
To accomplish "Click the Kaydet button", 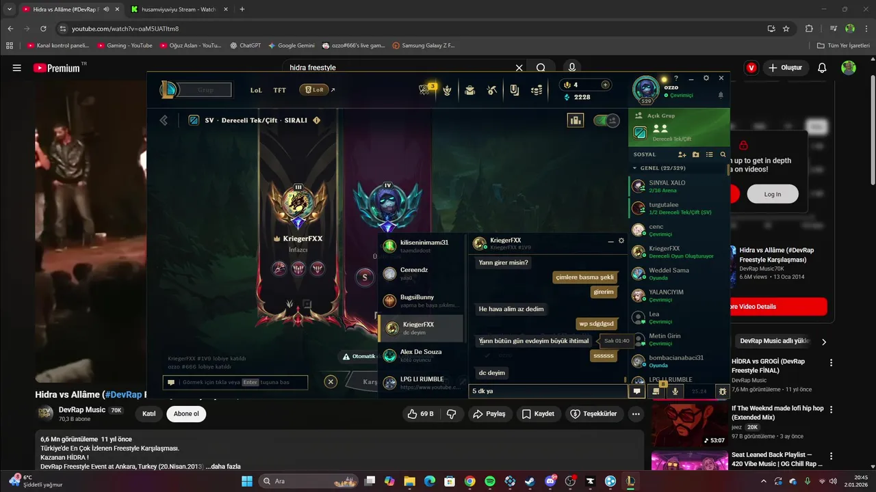I will click(538, 414).
